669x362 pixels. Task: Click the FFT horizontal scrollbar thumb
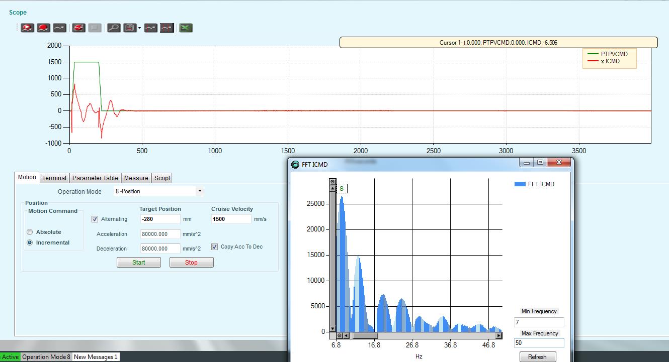(x=365, y=335)
